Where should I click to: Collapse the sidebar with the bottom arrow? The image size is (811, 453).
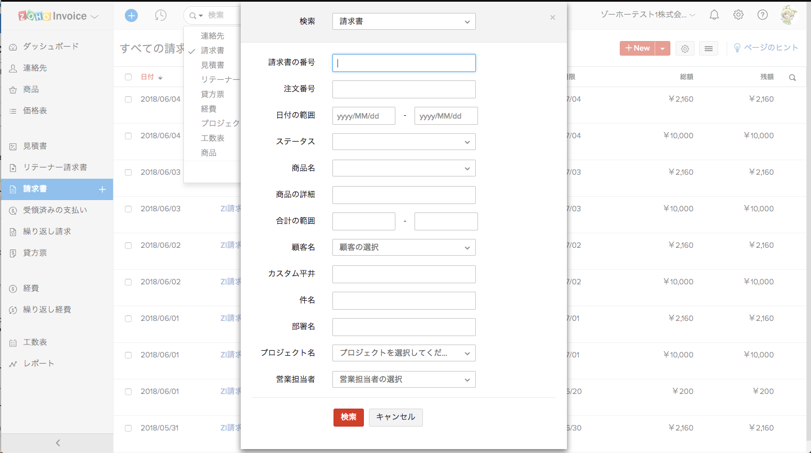pyautogui.click(x=57, y=443)
